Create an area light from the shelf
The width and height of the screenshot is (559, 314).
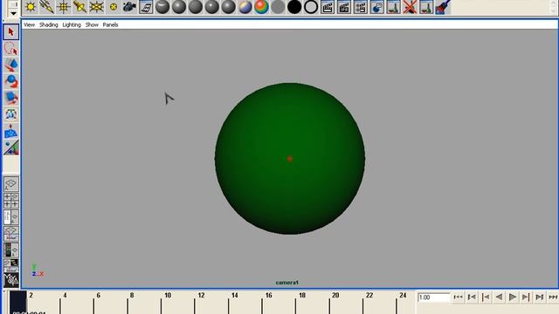pyautogui.click(x=96, y=7)
